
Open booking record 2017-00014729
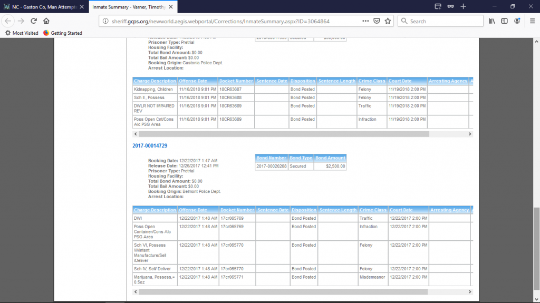coord(150,145)
